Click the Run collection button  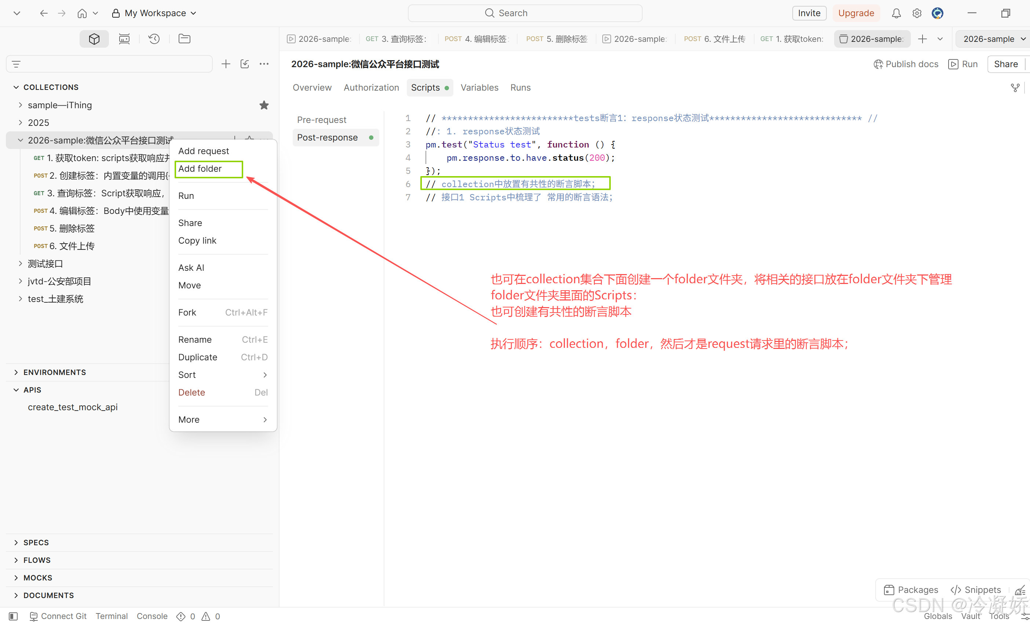(x=963, y=64)
